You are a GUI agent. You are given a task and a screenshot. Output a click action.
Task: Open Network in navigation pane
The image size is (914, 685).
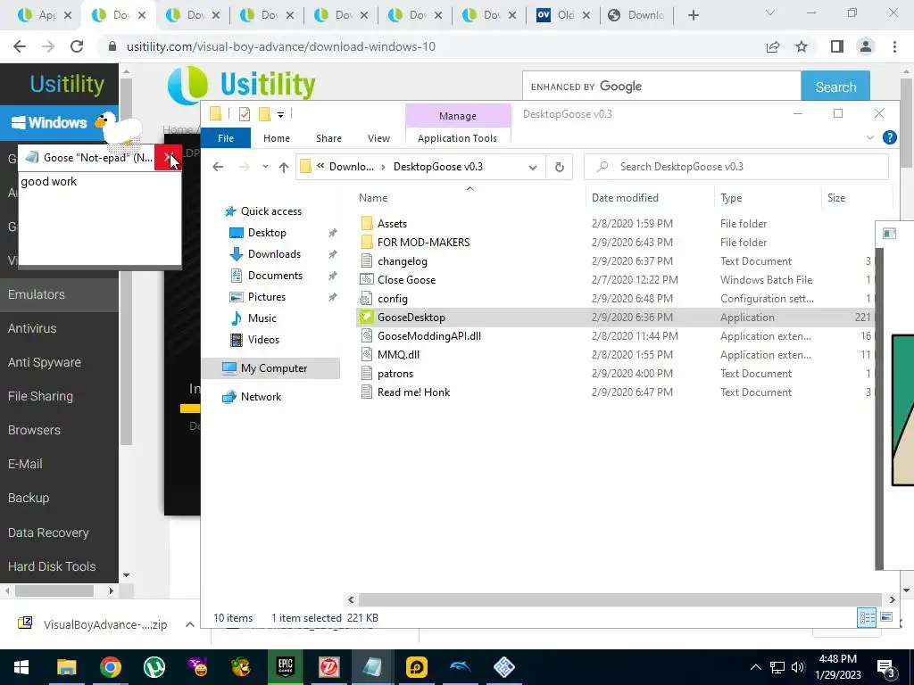click(261, 397)
